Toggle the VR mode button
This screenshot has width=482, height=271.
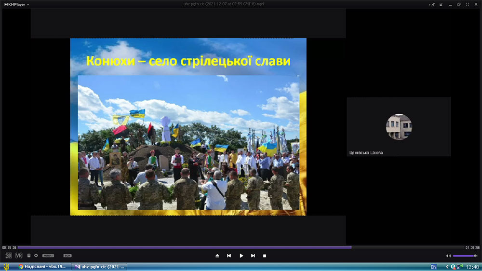coord(19,256)
